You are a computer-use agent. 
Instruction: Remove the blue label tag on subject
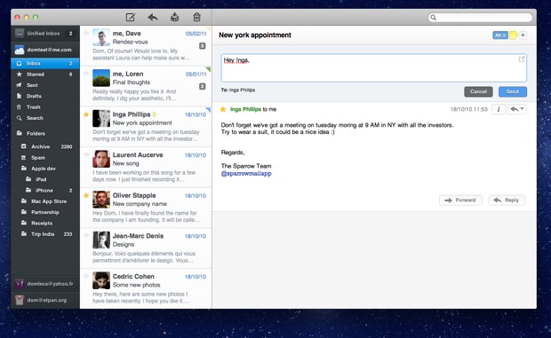tap(504, 35)
